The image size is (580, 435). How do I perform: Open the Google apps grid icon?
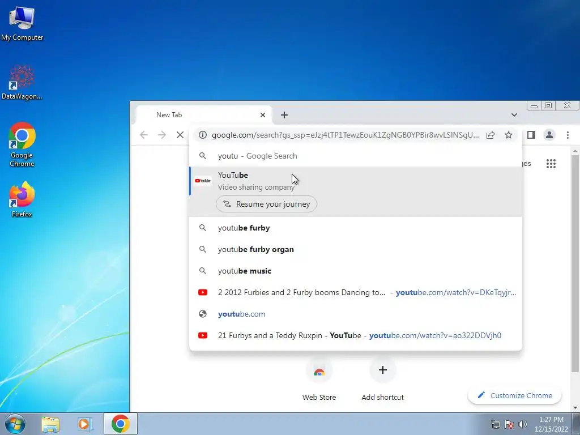551,164
